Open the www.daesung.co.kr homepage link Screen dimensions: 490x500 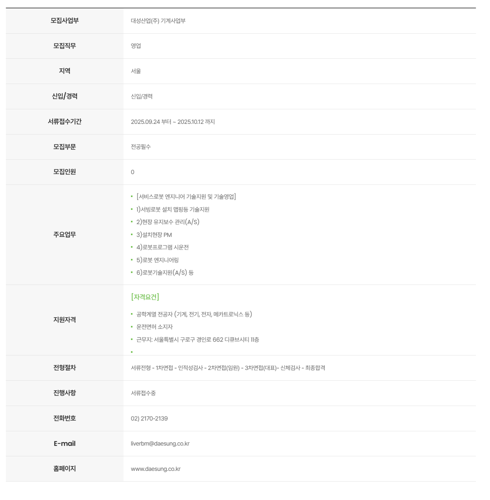tap(155, 469)
